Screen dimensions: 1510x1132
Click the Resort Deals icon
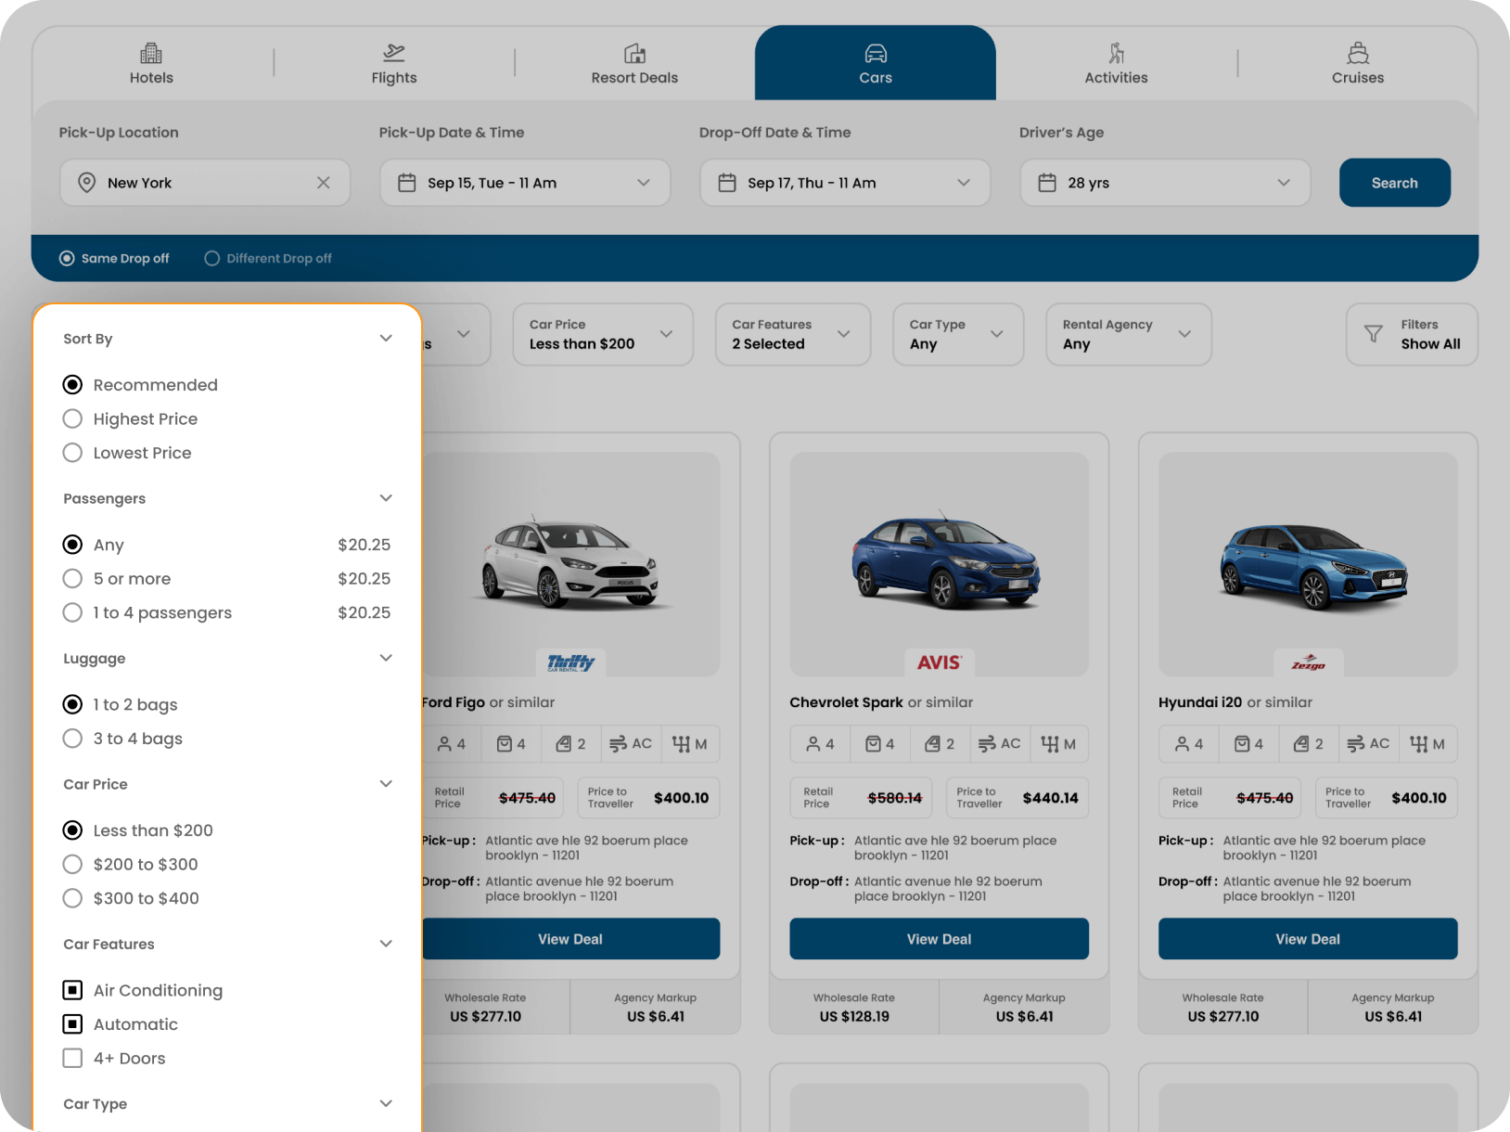[x=634, y=53]
